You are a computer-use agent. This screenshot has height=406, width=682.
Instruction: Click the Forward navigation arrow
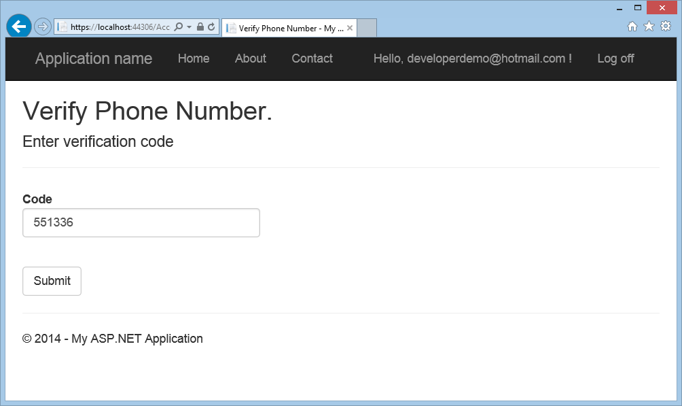click(41, 26)
